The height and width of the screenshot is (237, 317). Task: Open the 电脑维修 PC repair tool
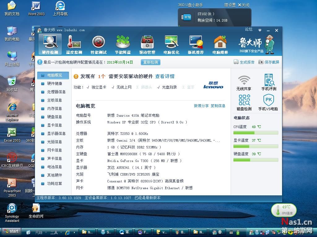(220, 44)
